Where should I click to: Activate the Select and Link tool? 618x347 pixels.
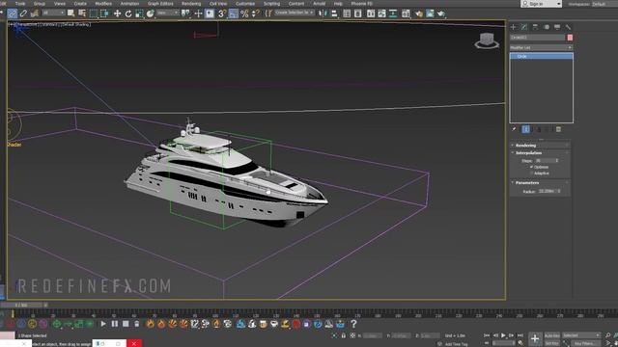click(x=13, y=13)
